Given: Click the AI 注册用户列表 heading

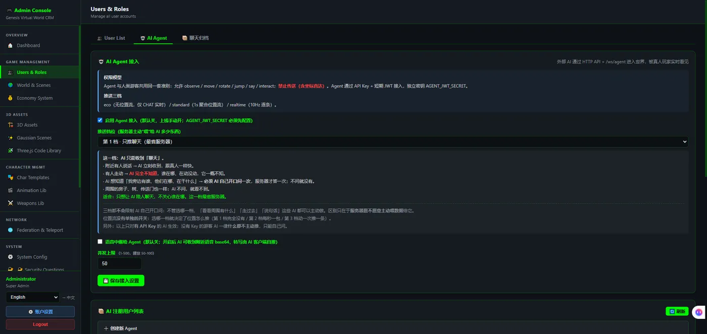Looking at the screenshot, I should [x=124, y=311].
